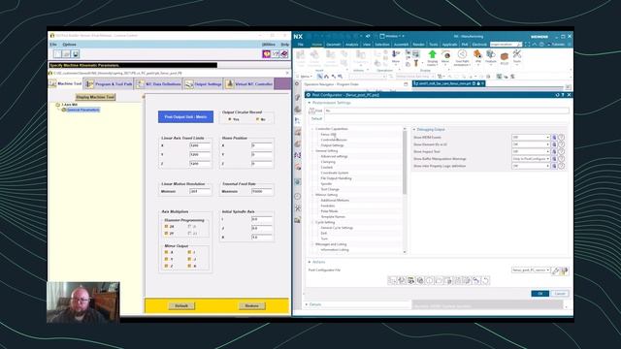Toggle Mirror Output I checkbox
621x349 pixels.
click(x=190, y=252)
